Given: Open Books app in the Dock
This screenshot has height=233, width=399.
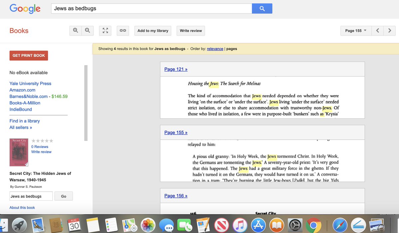Looking at the screenshot, I should click(x=276, y=226).
